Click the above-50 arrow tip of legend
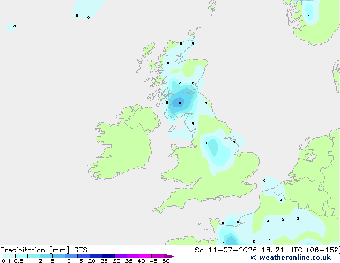The height and width of the screenshot is (263, 340). pyautogui.click(x=170, y=256)
